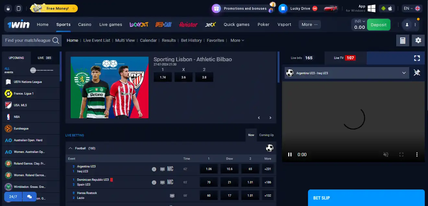Open match info for Argentina U23 vs Iraq U23
The width and height of the screenshot is (428, 206).
(154, 169)
